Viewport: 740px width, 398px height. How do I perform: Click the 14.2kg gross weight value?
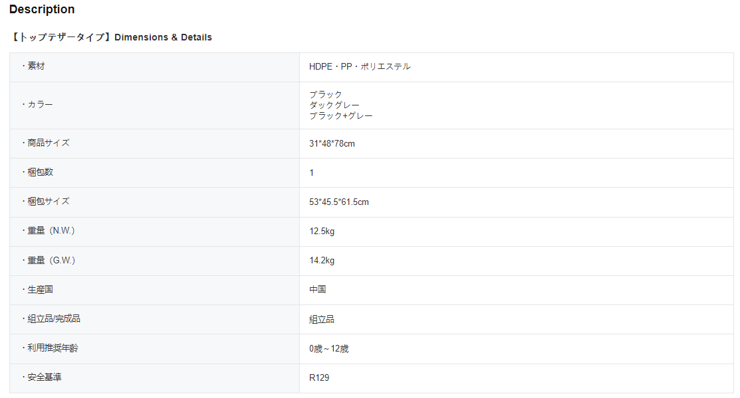(x=322, y=260)
